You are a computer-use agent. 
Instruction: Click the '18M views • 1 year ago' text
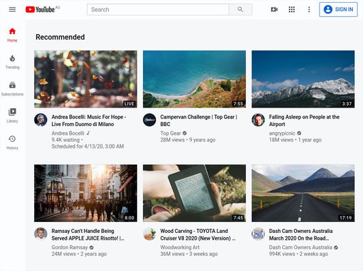tap(295, 140)
